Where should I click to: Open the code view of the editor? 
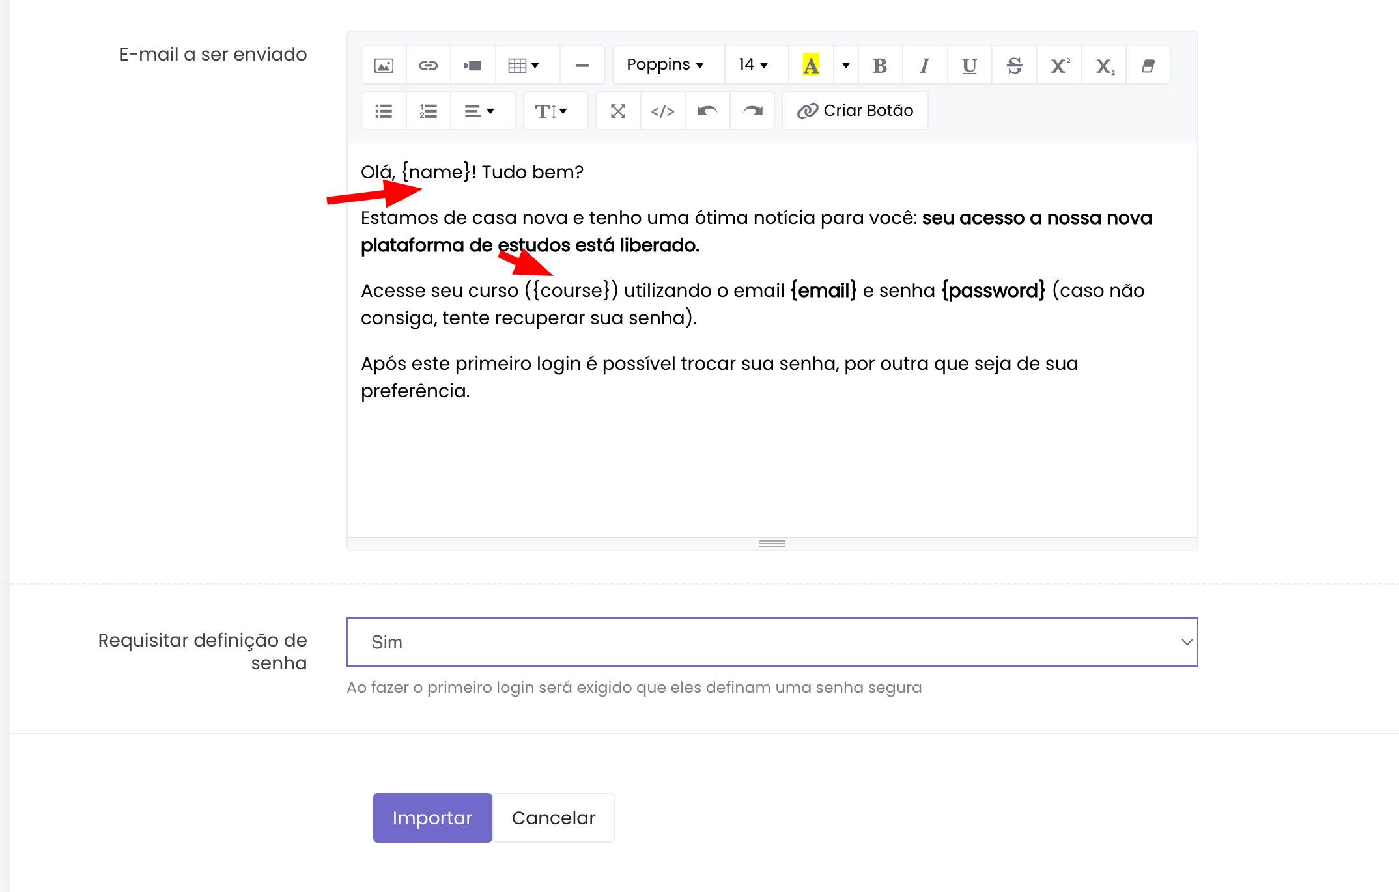[x=662, y=111]
